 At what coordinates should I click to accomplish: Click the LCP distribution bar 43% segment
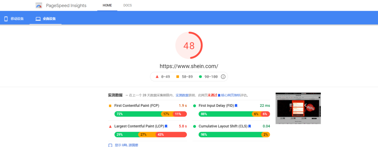pyautogui.click(x=171, y=134)
